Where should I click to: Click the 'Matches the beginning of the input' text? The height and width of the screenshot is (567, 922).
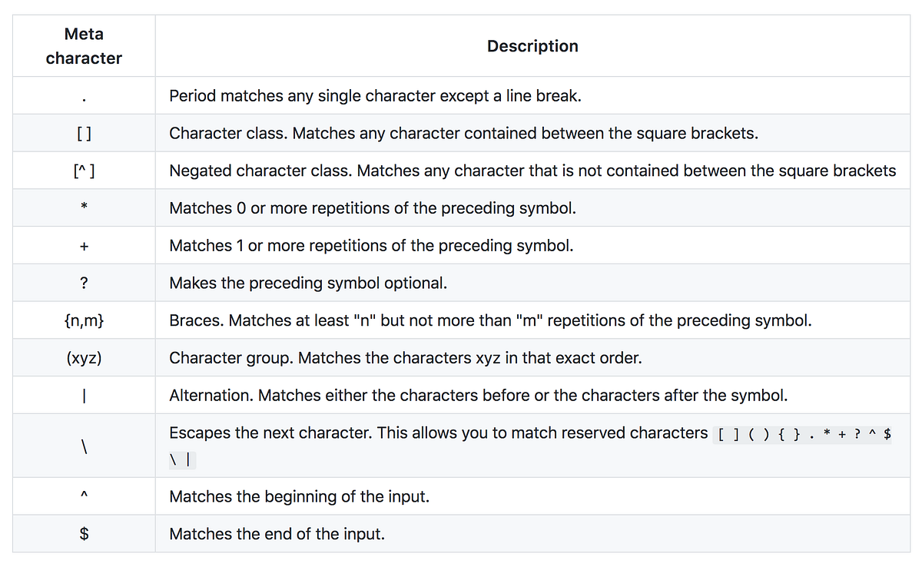coord(299,496)
